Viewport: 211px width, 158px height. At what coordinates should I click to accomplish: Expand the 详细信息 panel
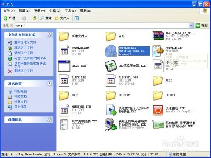coord(50,119)
